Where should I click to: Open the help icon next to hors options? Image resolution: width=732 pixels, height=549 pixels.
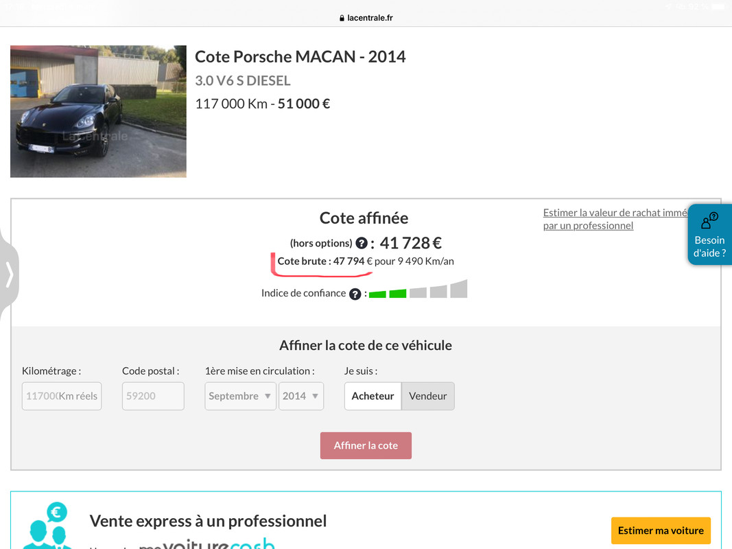click(x=362, y=243)
